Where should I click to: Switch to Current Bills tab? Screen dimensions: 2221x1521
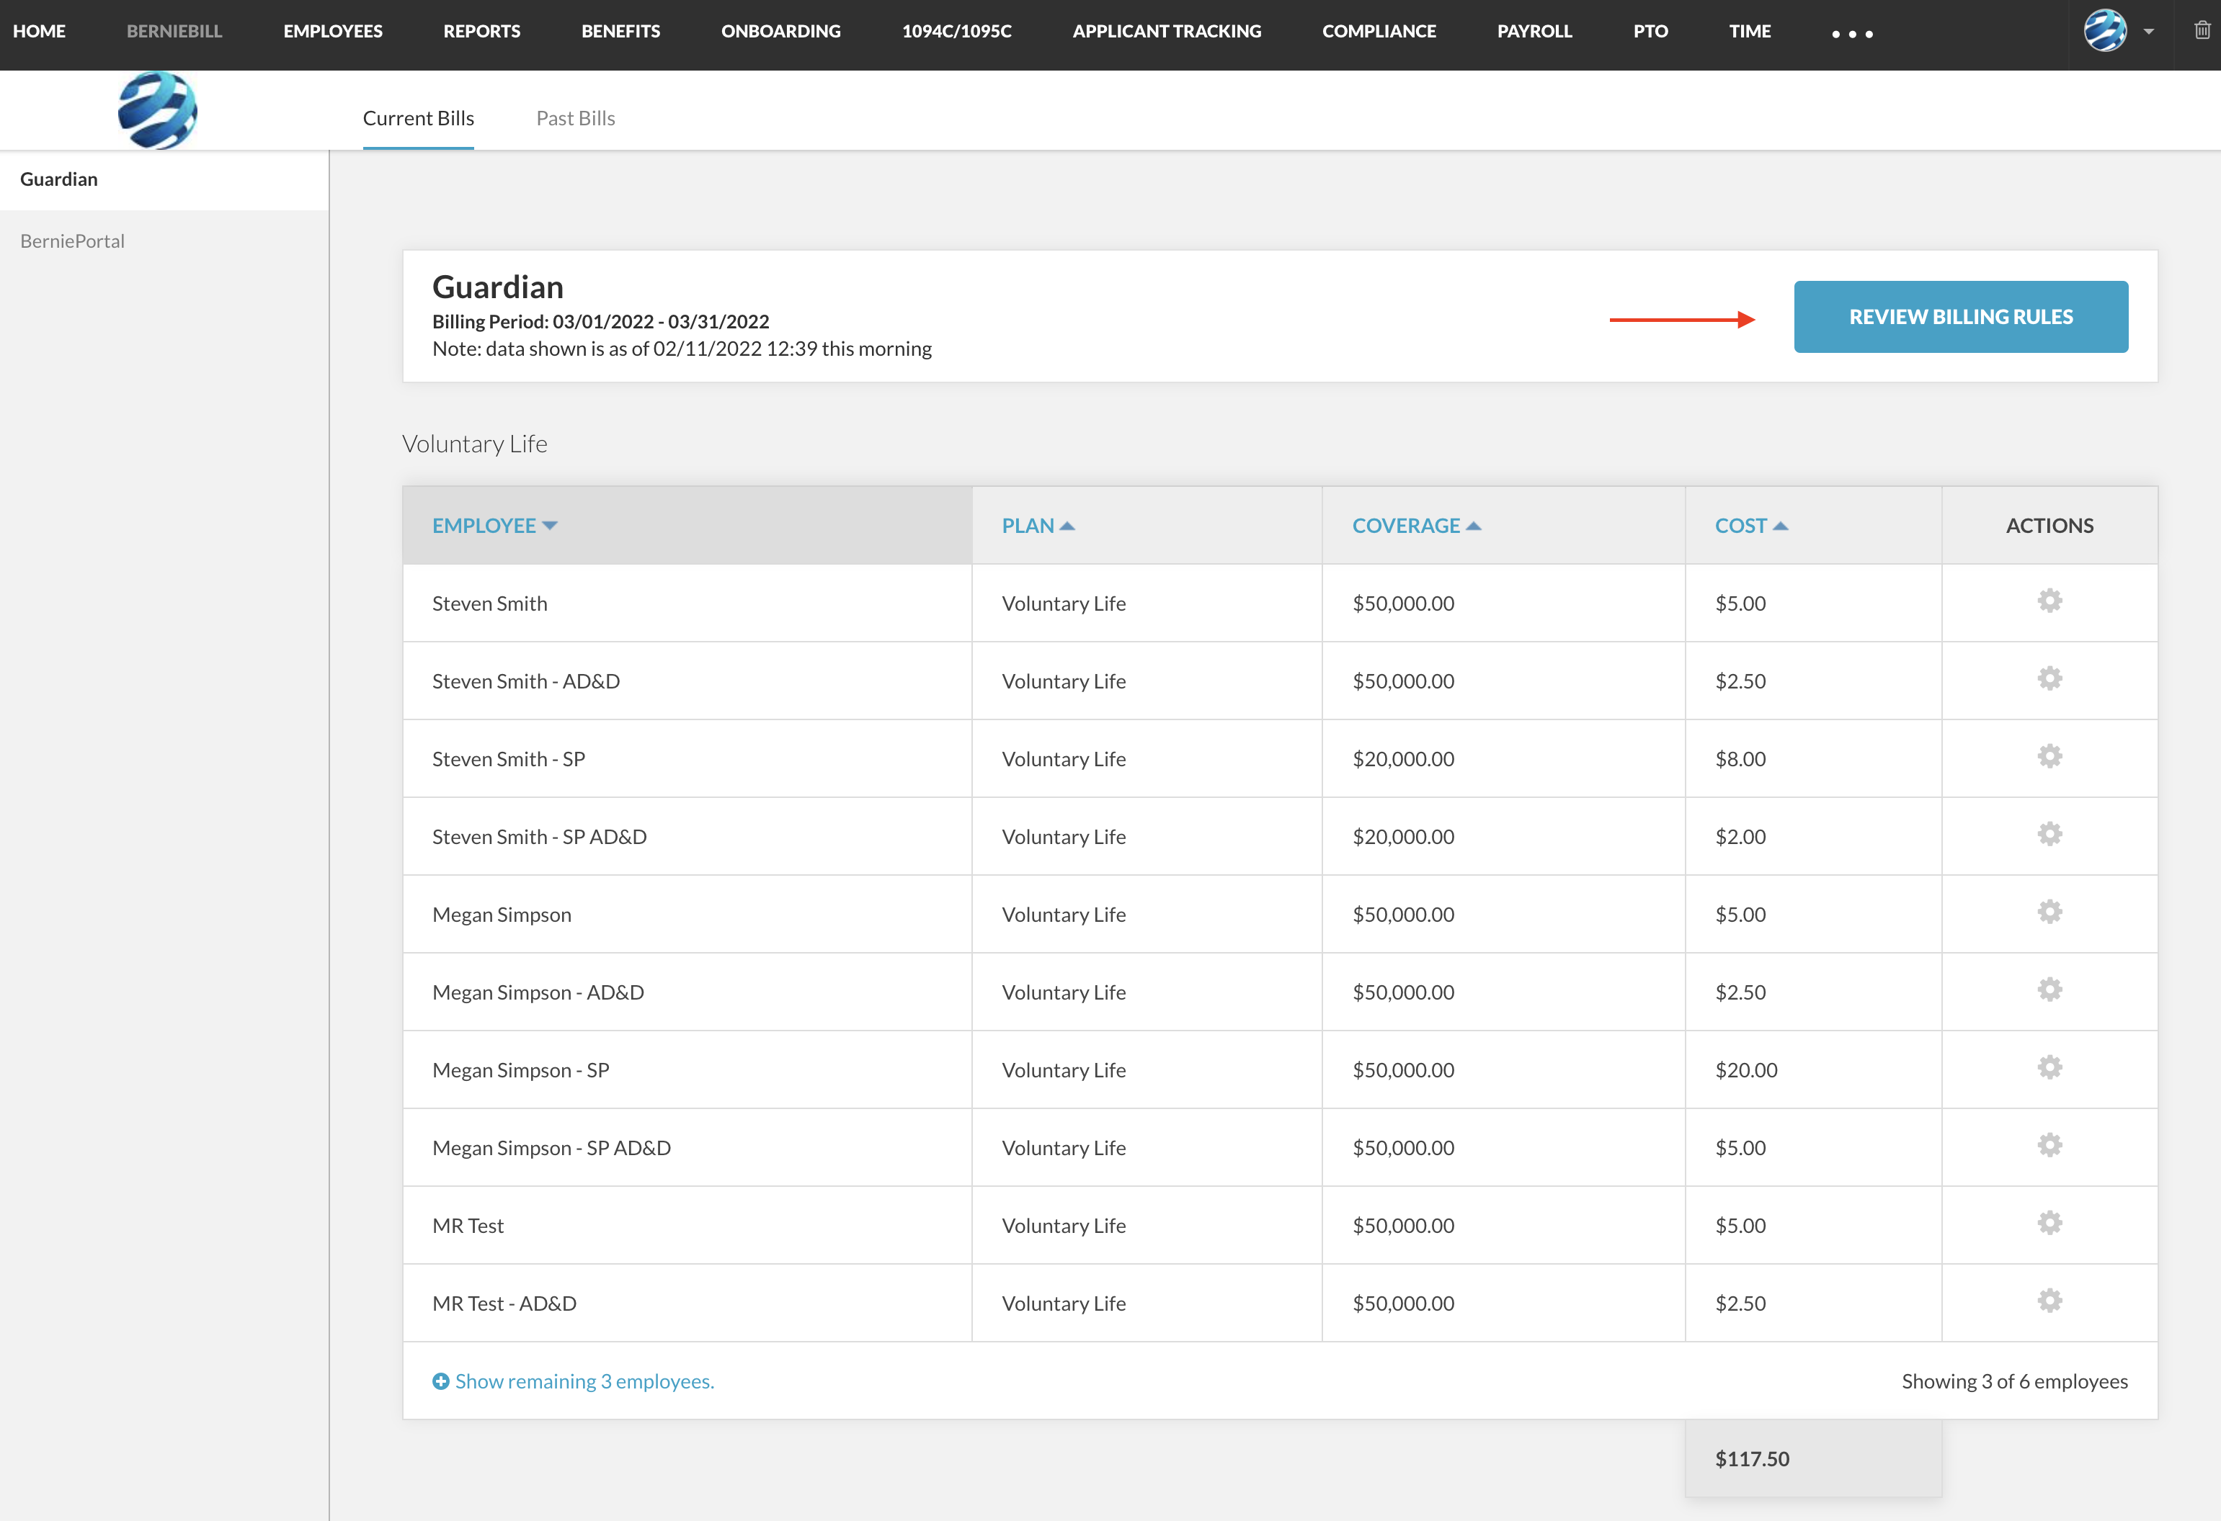pos(419,118)
